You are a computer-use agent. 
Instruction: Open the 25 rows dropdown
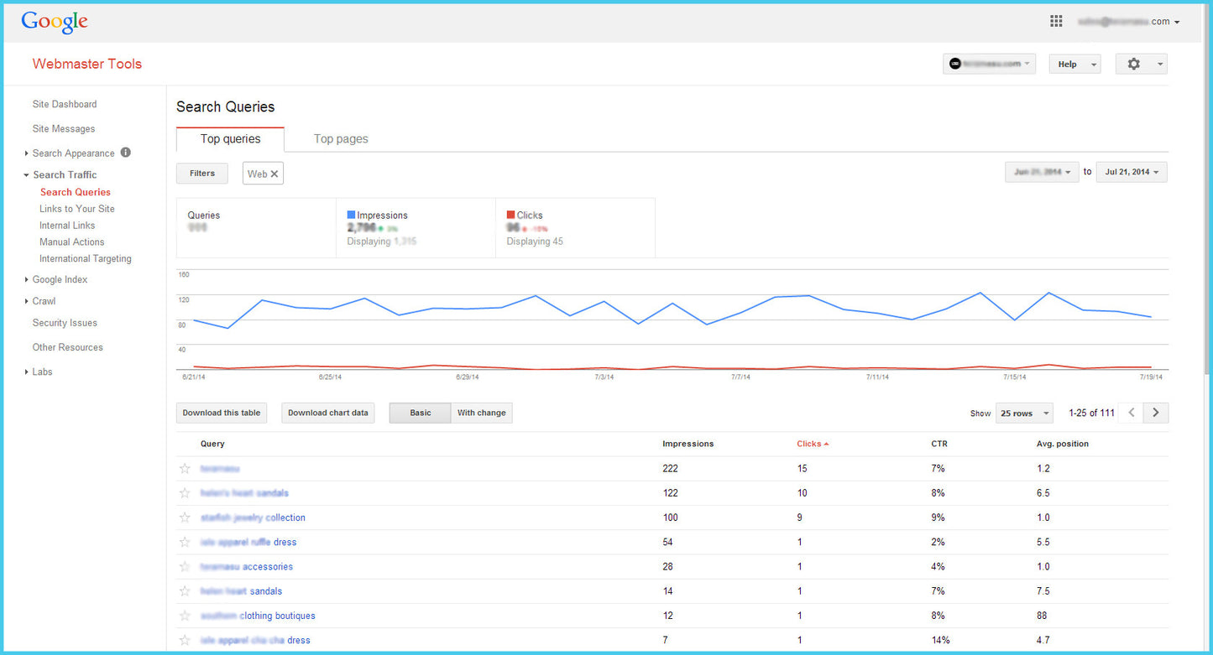point(1023,413)
